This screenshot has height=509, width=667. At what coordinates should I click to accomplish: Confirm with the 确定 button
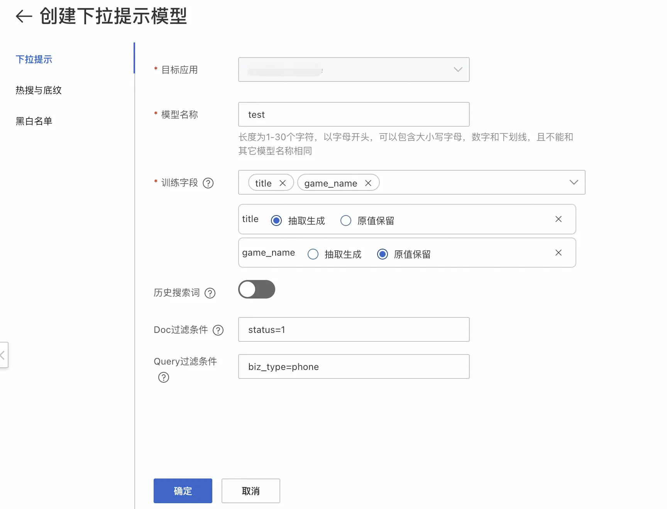pyautogui.click(x=183, y=491)
